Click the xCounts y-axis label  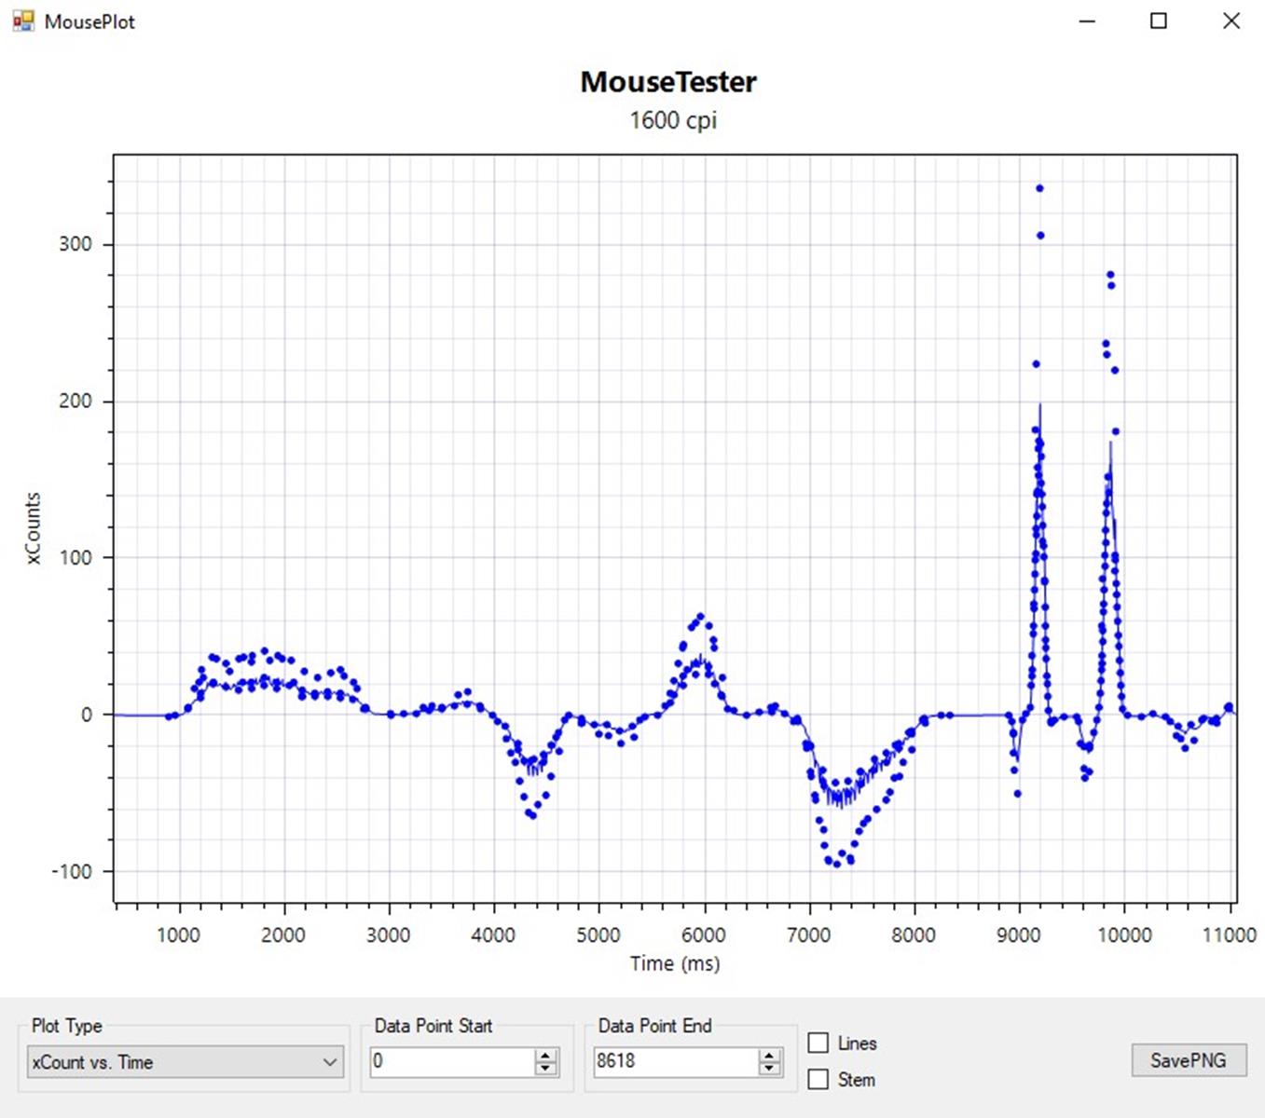click(34, 528)
